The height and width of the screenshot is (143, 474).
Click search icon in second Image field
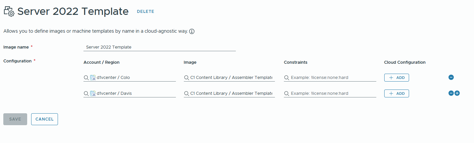(186, 93)
